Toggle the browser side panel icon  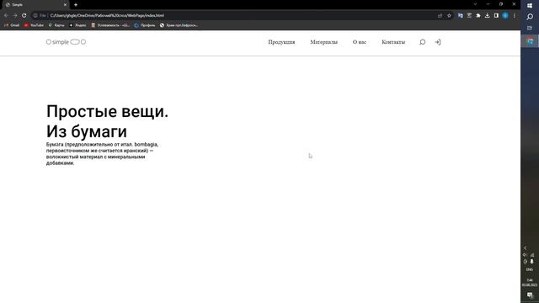coord(496,15)
